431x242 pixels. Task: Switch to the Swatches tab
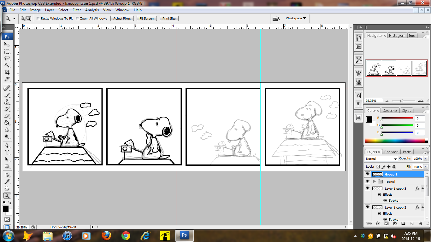point(390,111)
